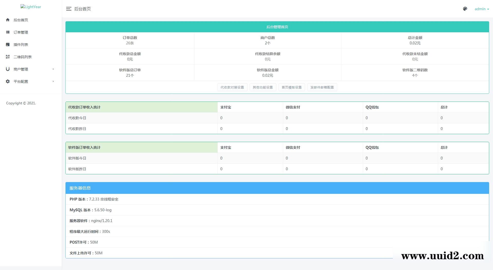
Task: Click the QR code icon for 二维码列表
Action: [x=8, y=57]
